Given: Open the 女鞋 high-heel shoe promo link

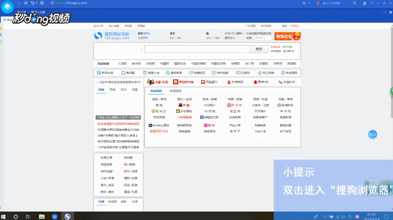Looking at the screenshot, I should (287, 82).
